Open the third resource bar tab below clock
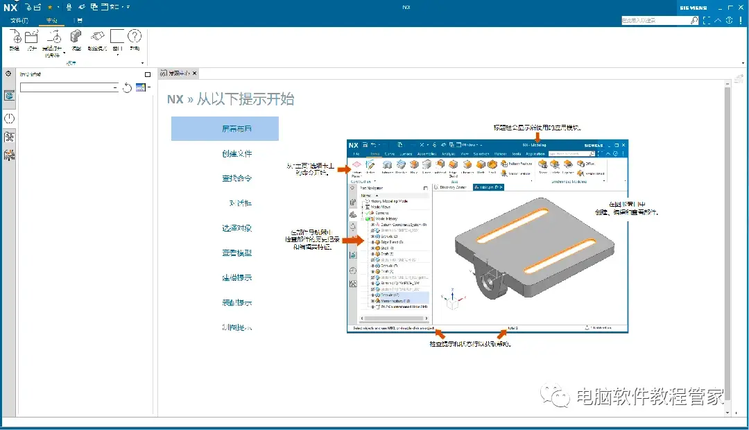Viewport: 749px width, 430px height. (x=9, y=137)
